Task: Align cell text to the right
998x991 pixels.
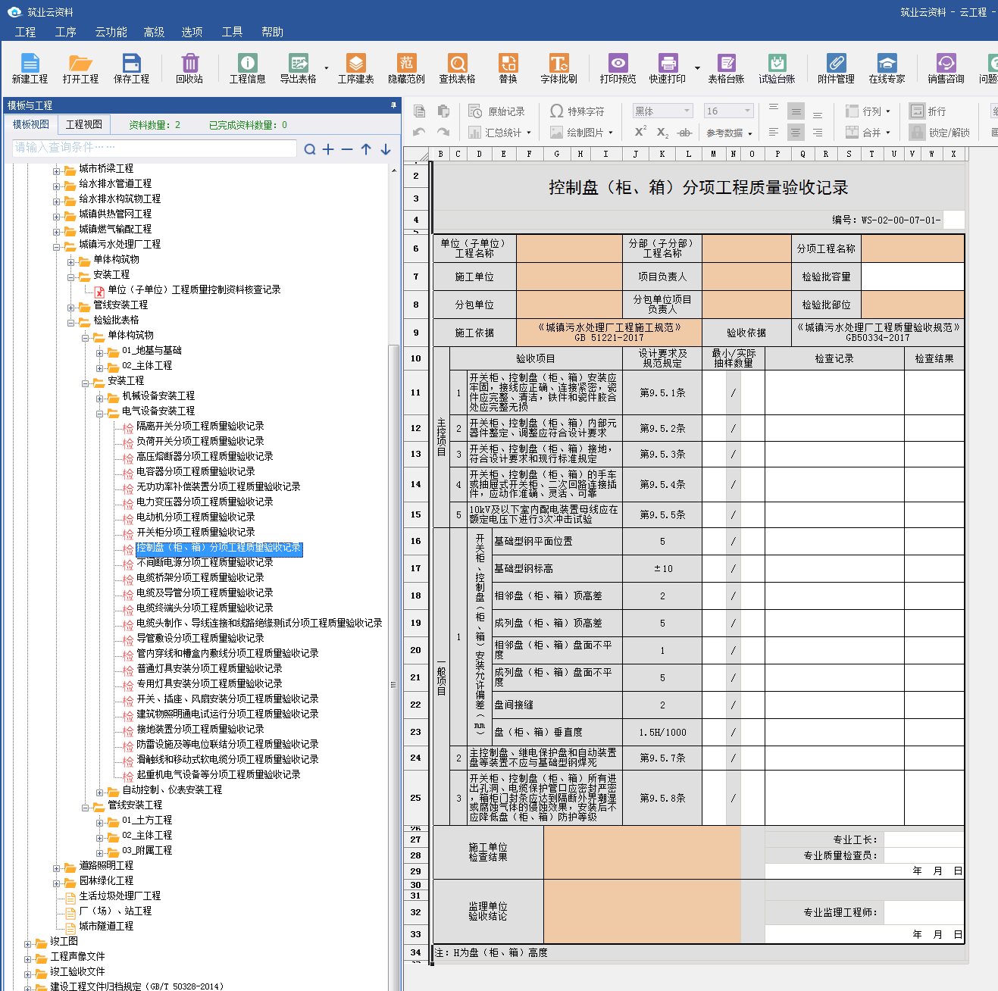Action: (x=818, y=132)
